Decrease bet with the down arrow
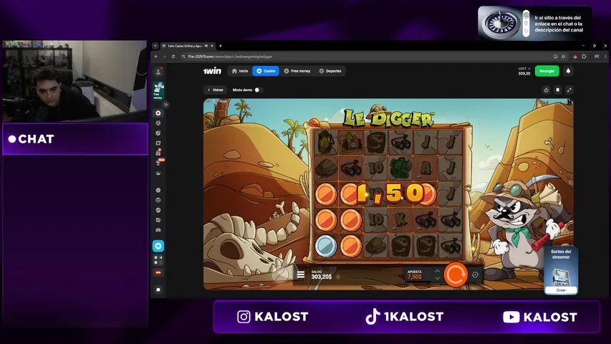This screenshot has width=611, height=344. (x=437, y=279)
